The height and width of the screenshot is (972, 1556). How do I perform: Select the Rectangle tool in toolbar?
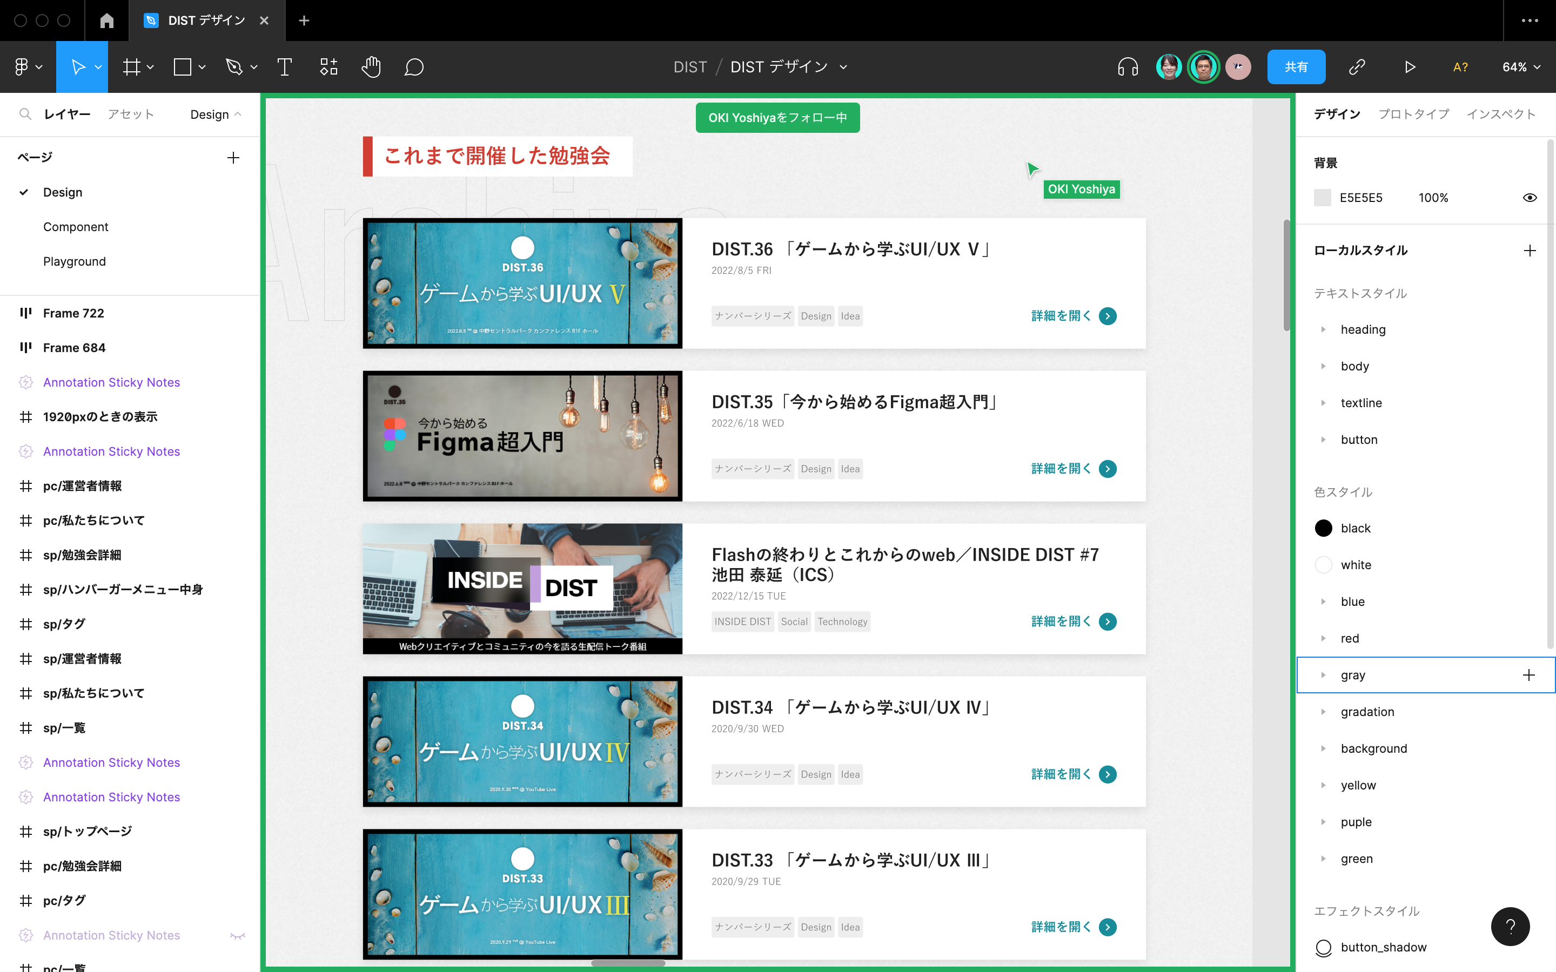(183, 67)
